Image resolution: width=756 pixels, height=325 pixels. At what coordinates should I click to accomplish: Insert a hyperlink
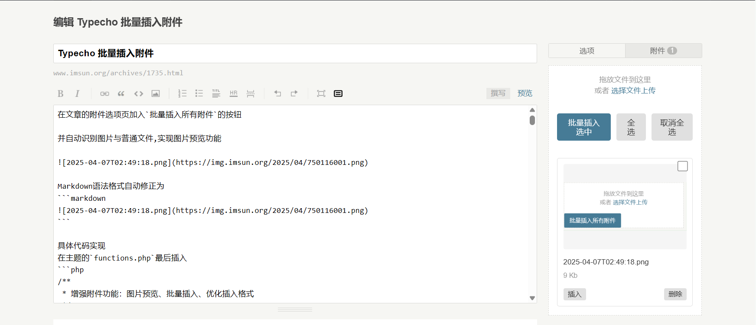click(x=104, y=93)
